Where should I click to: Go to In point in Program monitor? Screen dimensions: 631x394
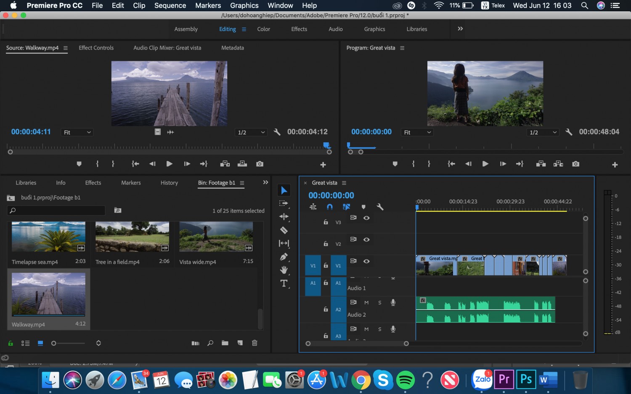[451, 164]
